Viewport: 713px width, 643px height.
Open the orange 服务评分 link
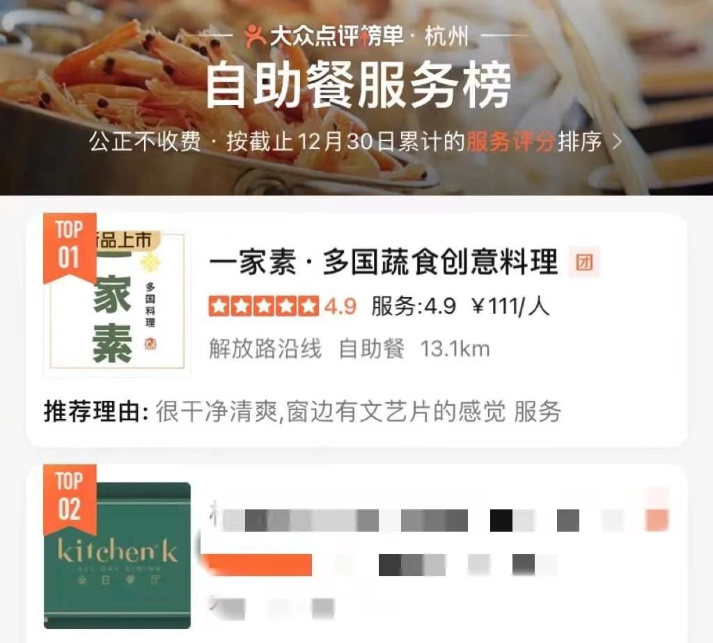510,142
